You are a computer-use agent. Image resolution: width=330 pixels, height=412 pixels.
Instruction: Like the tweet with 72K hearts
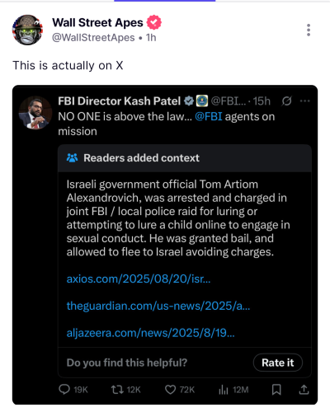click(170, 390)
